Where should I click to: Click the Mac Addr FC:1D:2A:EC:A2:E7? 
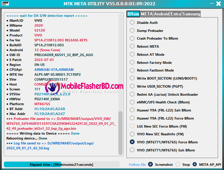point(50,114)
